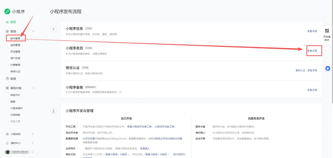Click the 重新认证 link
Image resolution: width=333 pixels, height=158 pixels.
(x=300, y=70)
